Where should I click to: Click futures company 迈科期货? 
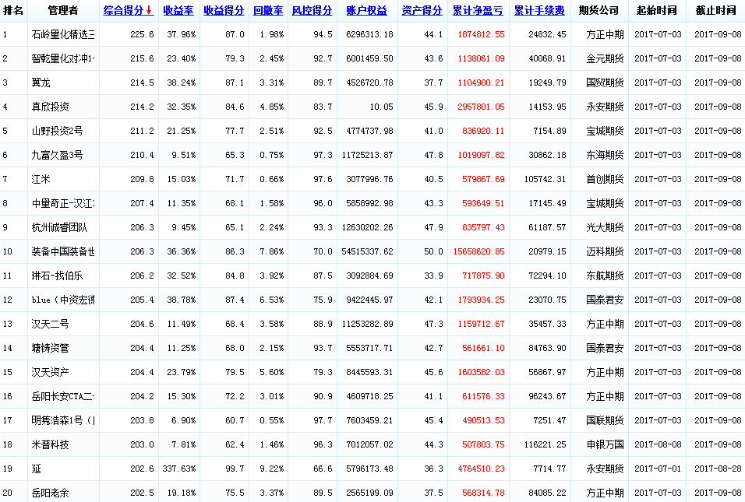click(x=605, y=251)
